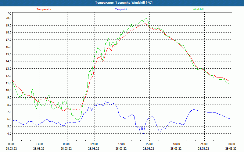Click the 29.03.22 date label
The image size is (244, 152).
point(231,148)
